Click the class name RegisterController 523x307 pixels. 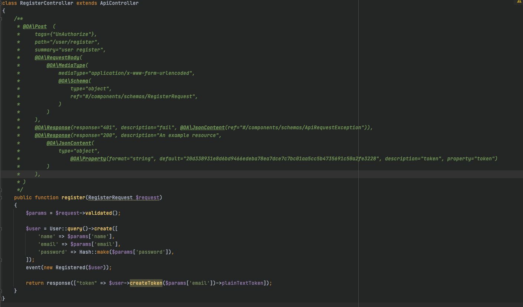point(47,3)
